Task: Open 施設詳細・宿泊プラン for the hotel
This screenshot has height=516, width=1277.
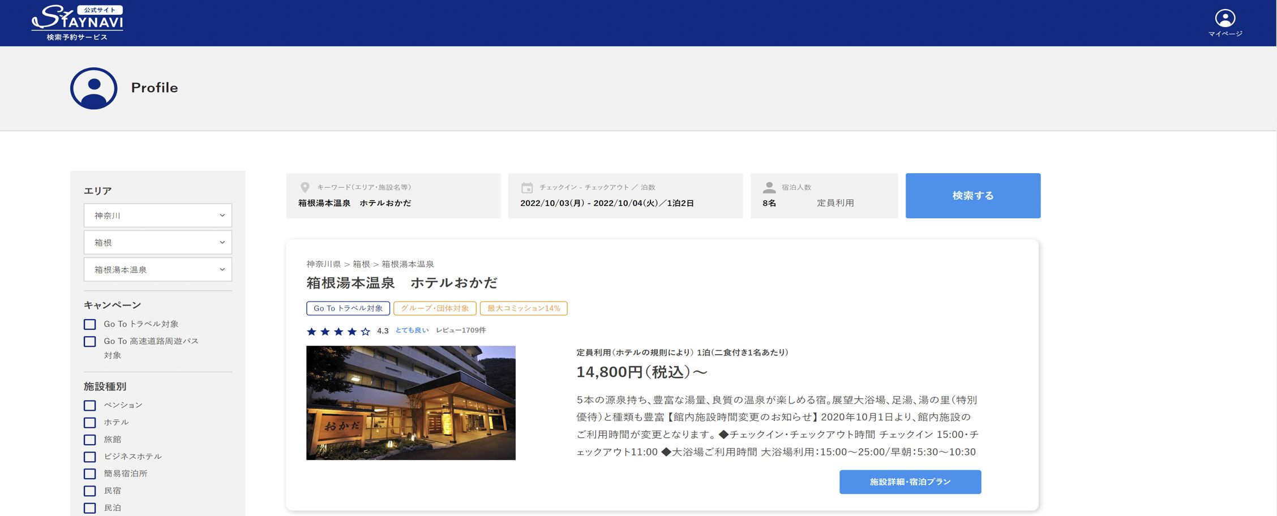Action: point(910,482)
